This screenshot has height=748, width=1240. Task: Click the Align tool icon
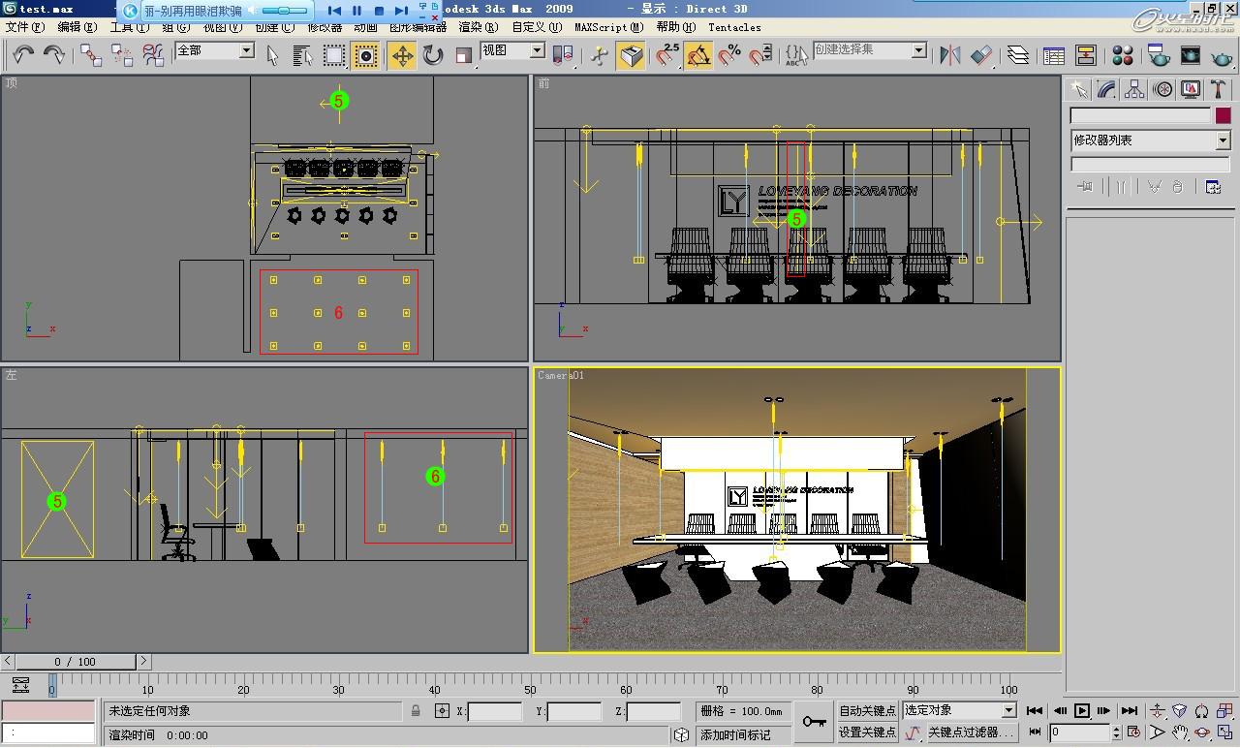tap(981, 55)
